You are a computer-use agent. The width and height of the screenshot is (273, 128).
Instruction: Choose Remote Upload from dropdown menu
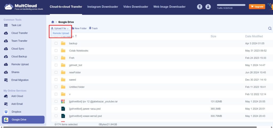click(61, 33)
